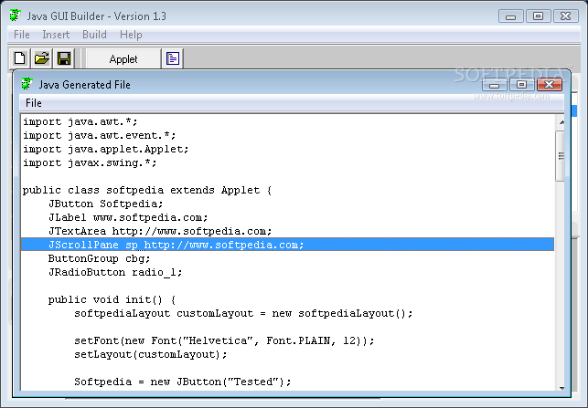Click the generate code document icon
The image size is (588, 408).
click(173, 58)
